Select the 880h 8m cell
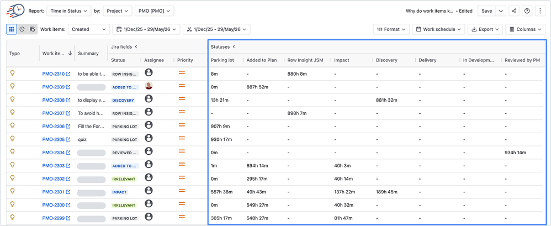The image size is (551, 226). tap(297, 74)
